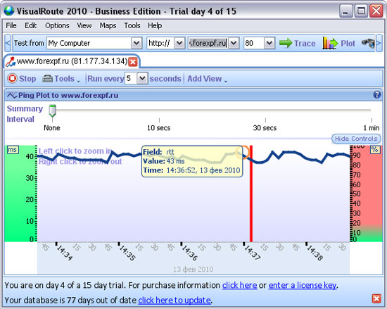Click the green Trace arrow button
387x309 pixels.
(x=298, y=43)
